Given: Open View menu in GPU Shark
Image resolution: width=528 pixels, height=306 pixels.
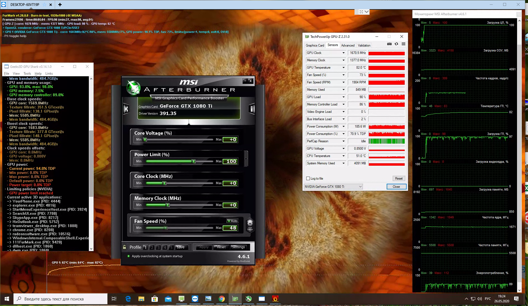Looking at the screenshot, I should click(x=16, y=74).
